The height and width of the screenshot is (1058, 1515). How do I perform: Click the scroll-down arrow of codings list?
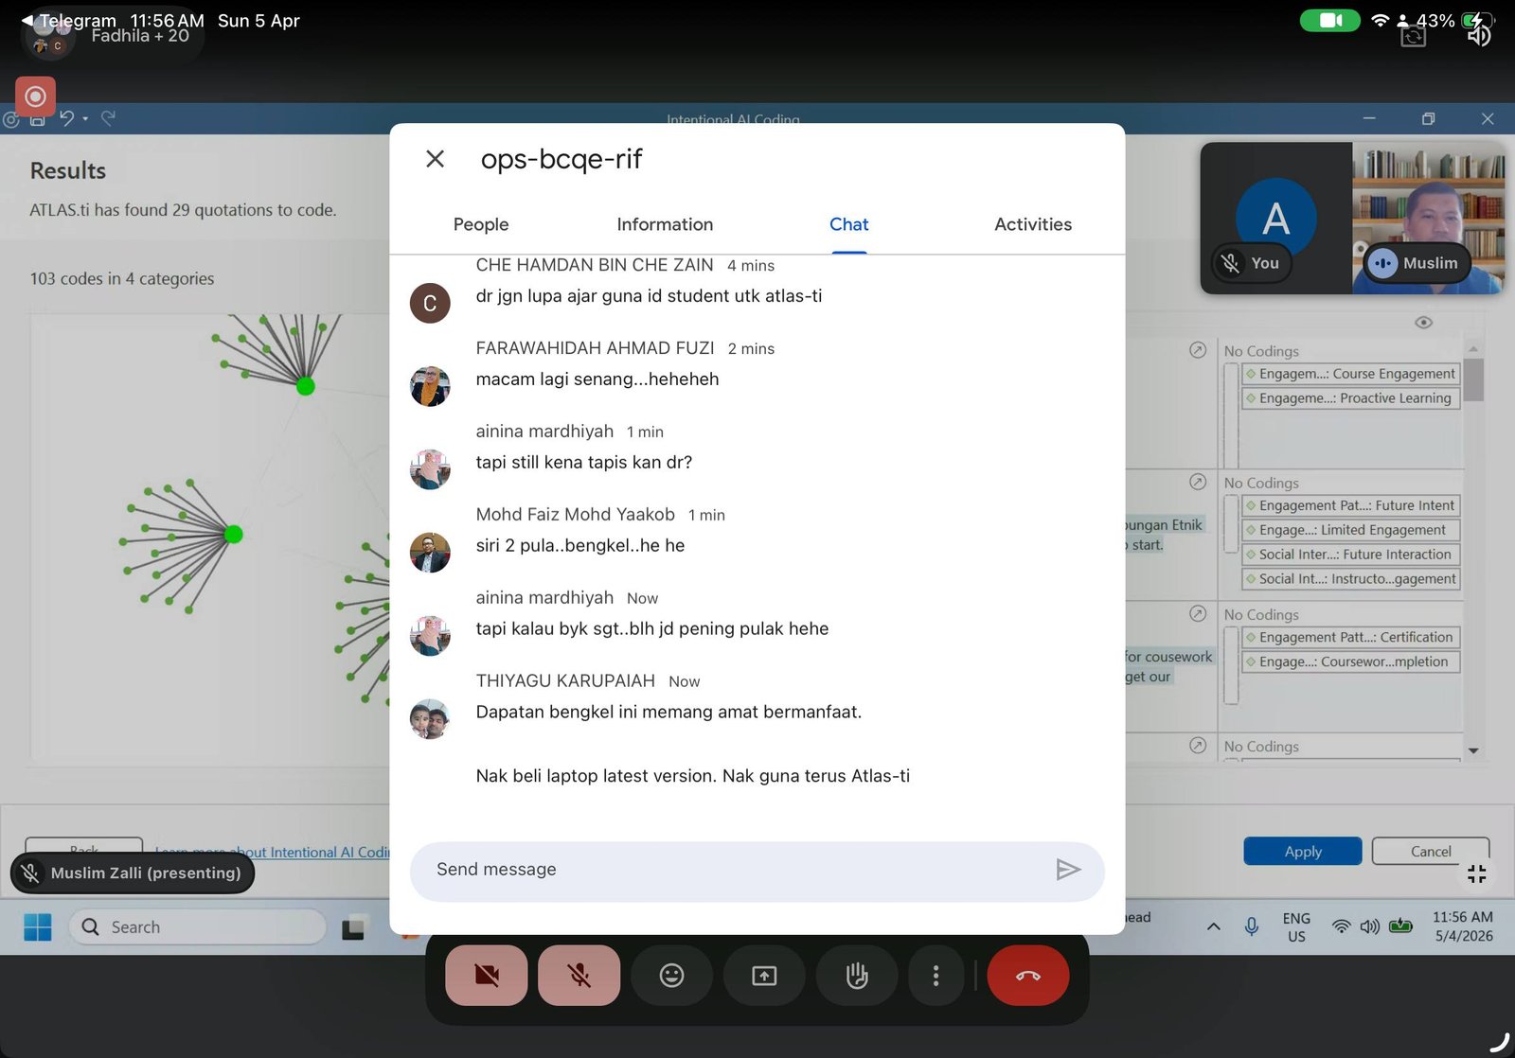1473,750
